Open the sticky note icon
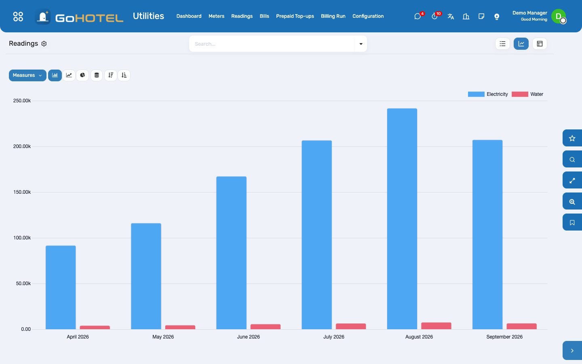This screenshot has width=582, height=364. point(481,17)
